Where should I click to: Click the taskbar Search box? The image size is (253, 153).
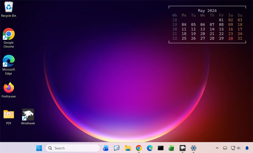pos(73,148)
